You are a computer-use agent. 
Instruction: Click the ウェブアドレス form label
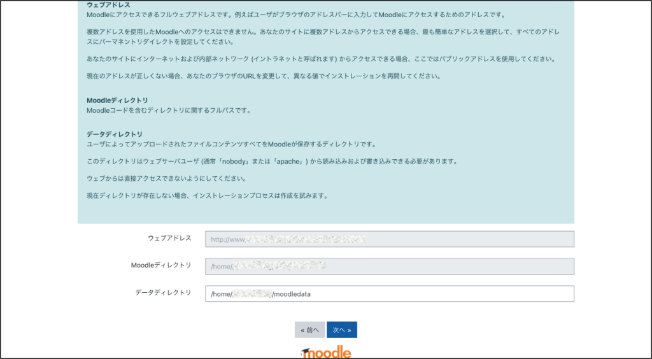(169, 238)
